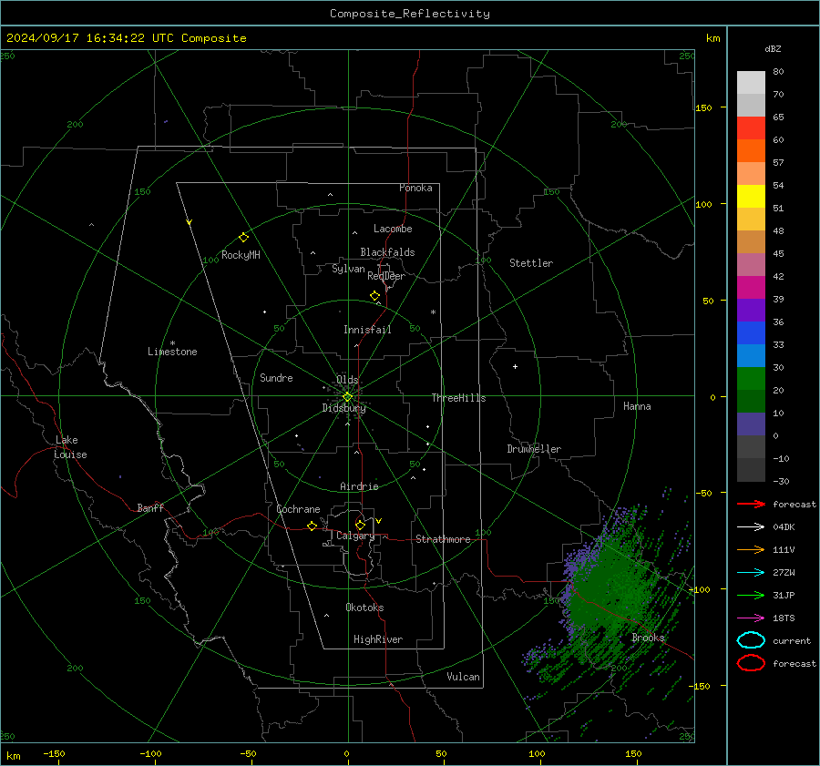Click the red forecast arrow in legend

pyautogui.click(x=751, y=504)
